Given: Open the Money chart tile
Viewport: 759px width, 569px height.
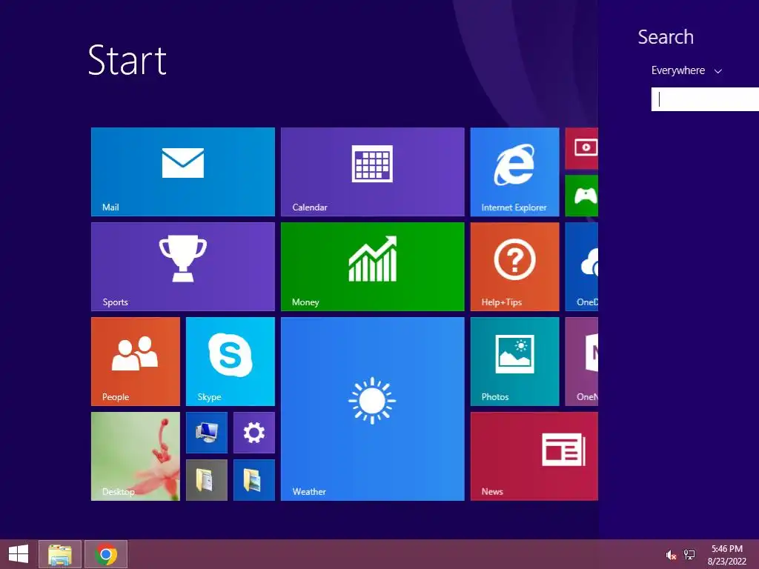Looking at the screenshot, I should (372, 267).
